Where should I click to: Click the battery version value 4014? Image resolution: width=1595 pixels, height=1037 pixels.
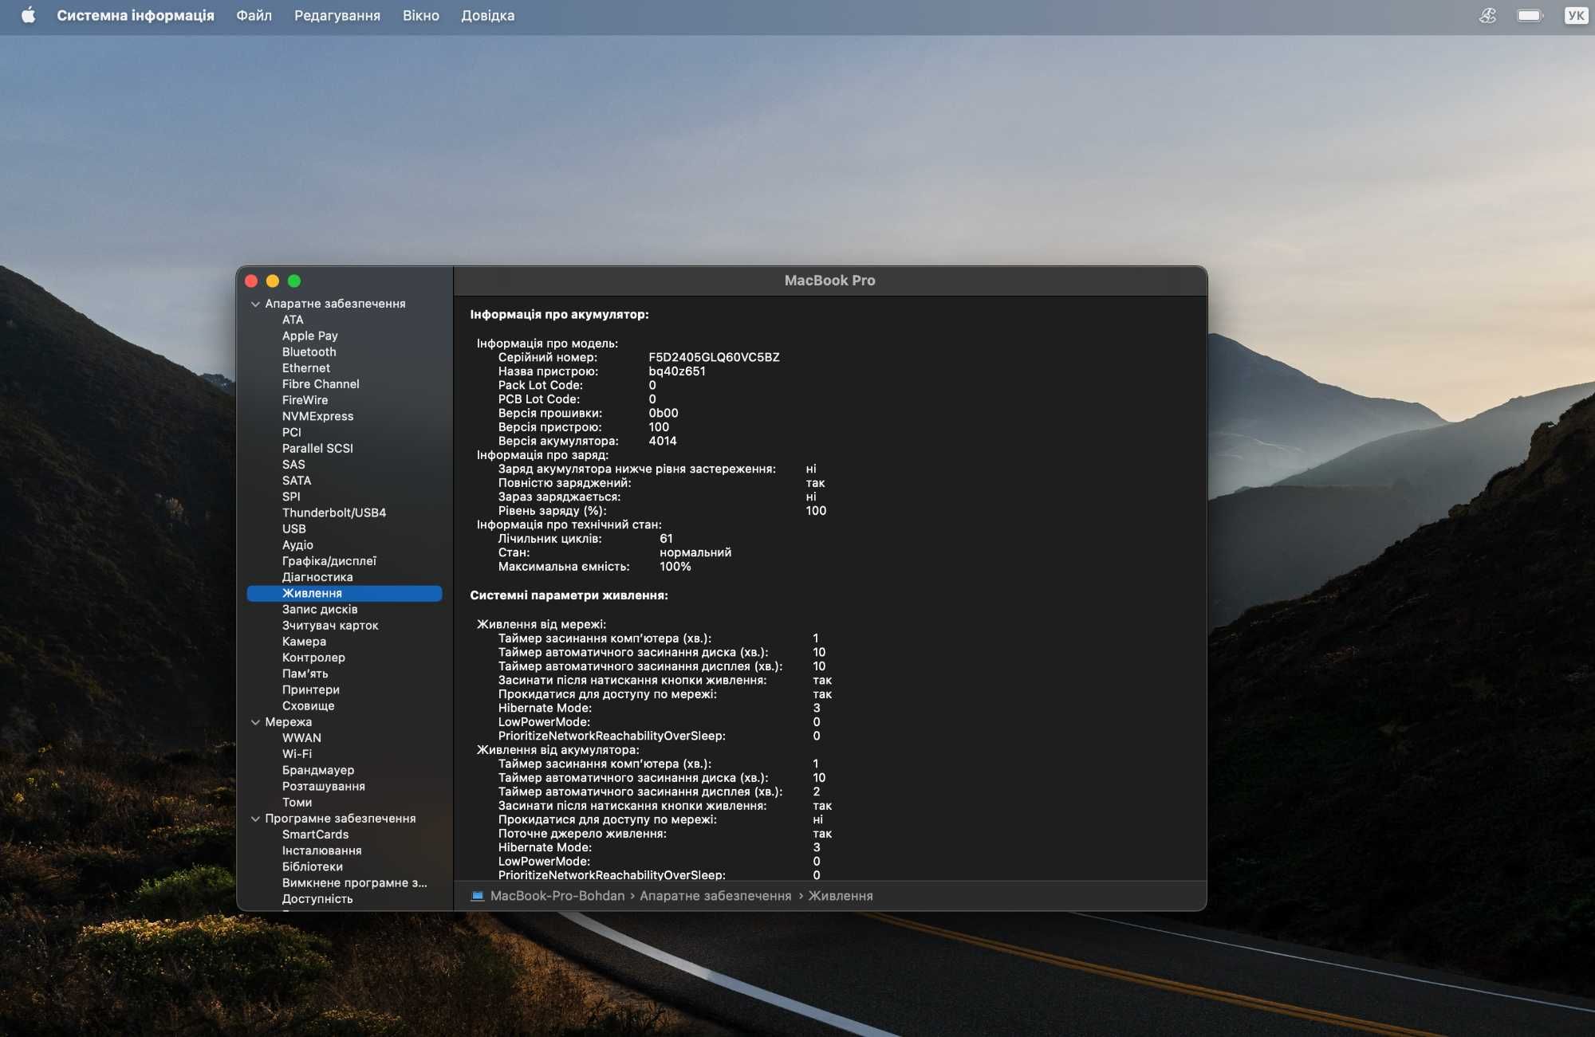[663, 441]
